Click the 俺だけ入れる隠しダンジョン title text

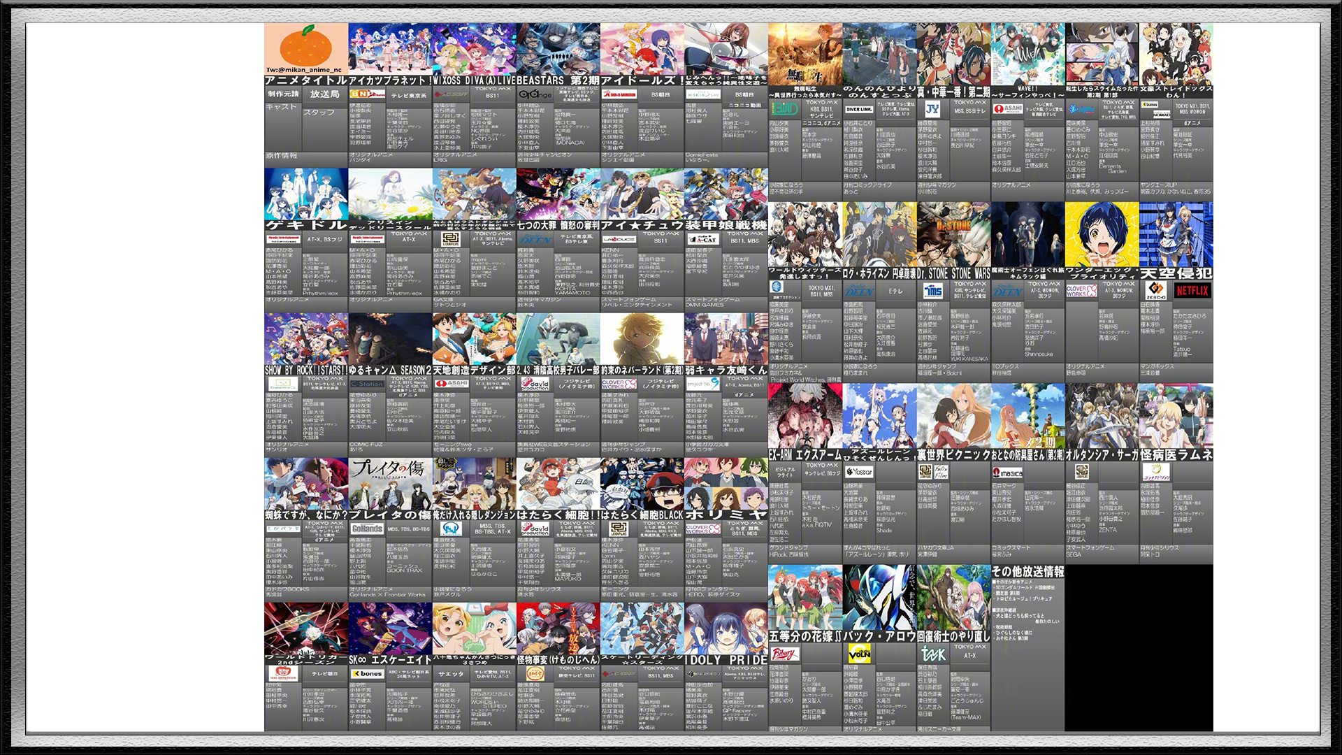(x=474, y=515)
